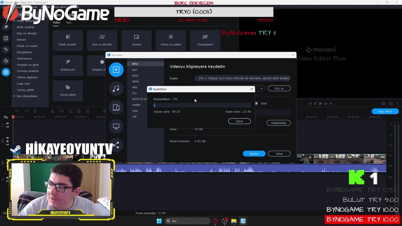Image resolution: width=402 pixels, height=226 pixels.
Task: Toggle the title track visibility eye
Action: [x=8, y=124]
